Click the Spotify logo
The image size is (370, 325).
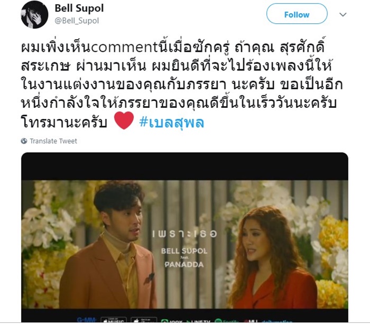pos(227,321)
